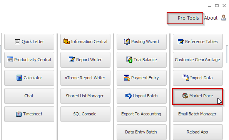Launch the Import Data tool
Viewport: 229px width, 140px height.
198,78
